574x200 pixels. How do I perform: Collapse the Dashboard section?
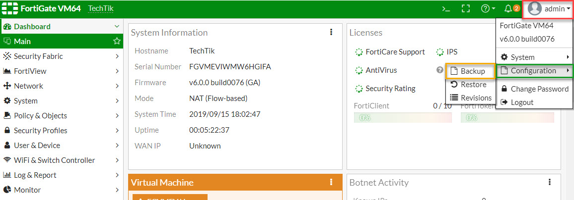point(117,27)
